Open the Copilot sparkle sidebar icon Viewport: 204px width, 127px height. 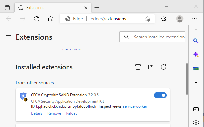[x=196, y=54]
